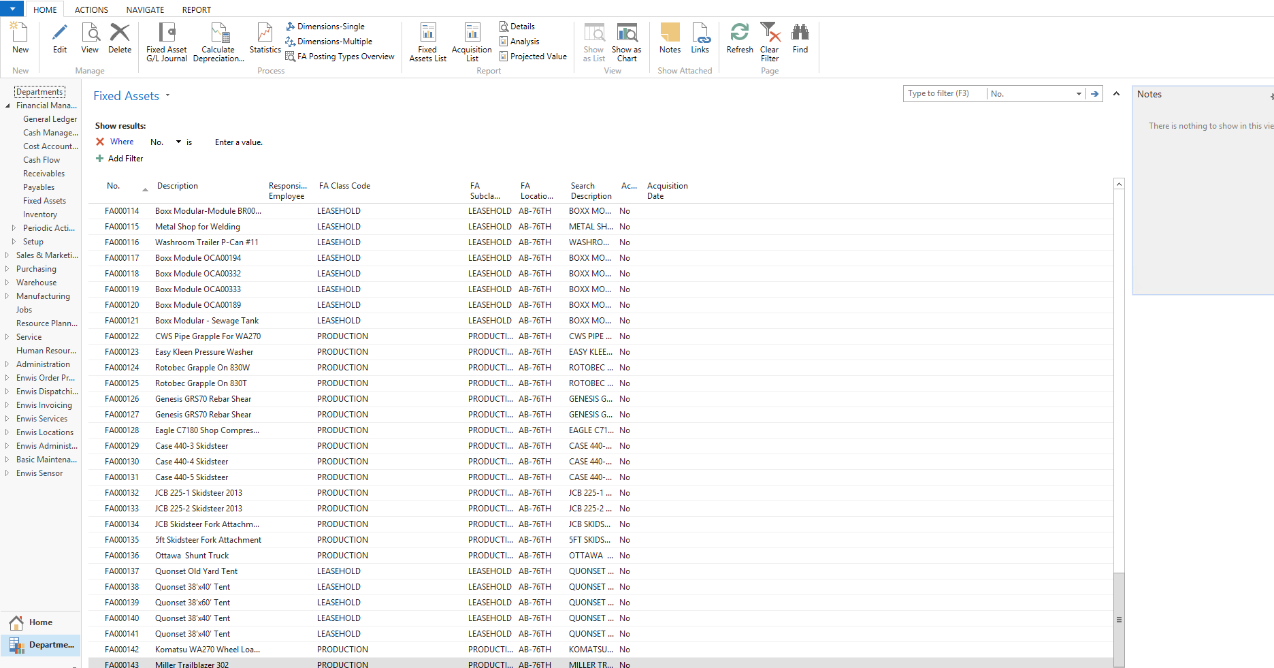Open Dimensions-Single

tap(325, 27)
